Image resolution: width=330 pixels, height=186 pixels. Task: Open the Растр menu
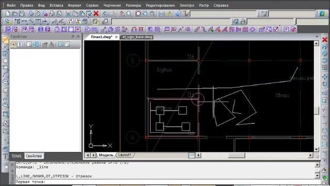[x=204, y=5]
